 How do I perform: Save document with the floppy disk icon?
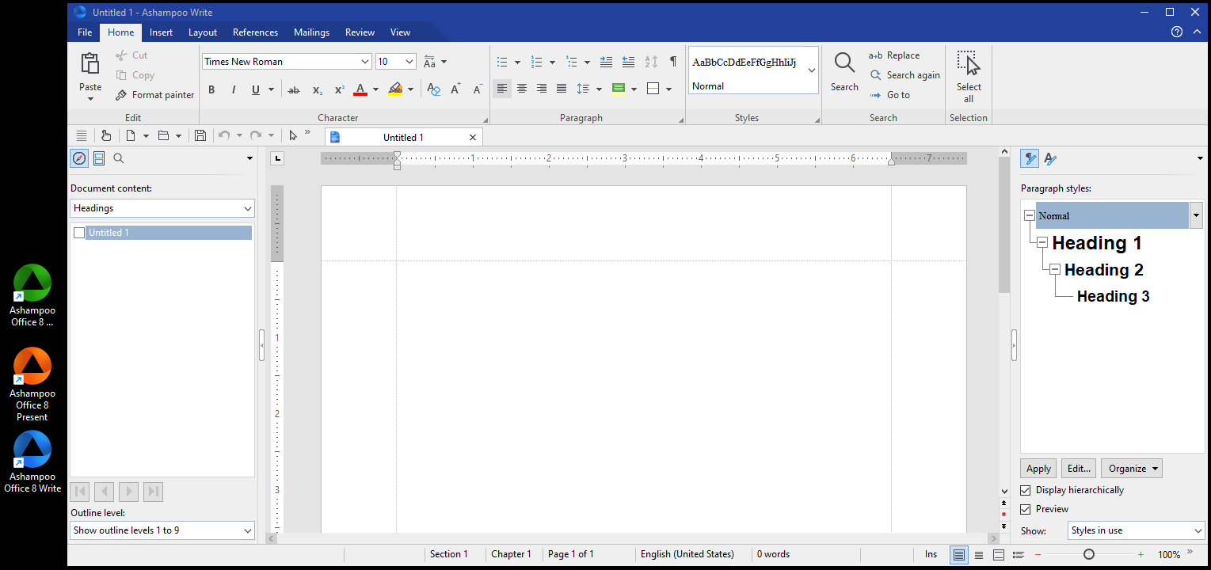200,136
